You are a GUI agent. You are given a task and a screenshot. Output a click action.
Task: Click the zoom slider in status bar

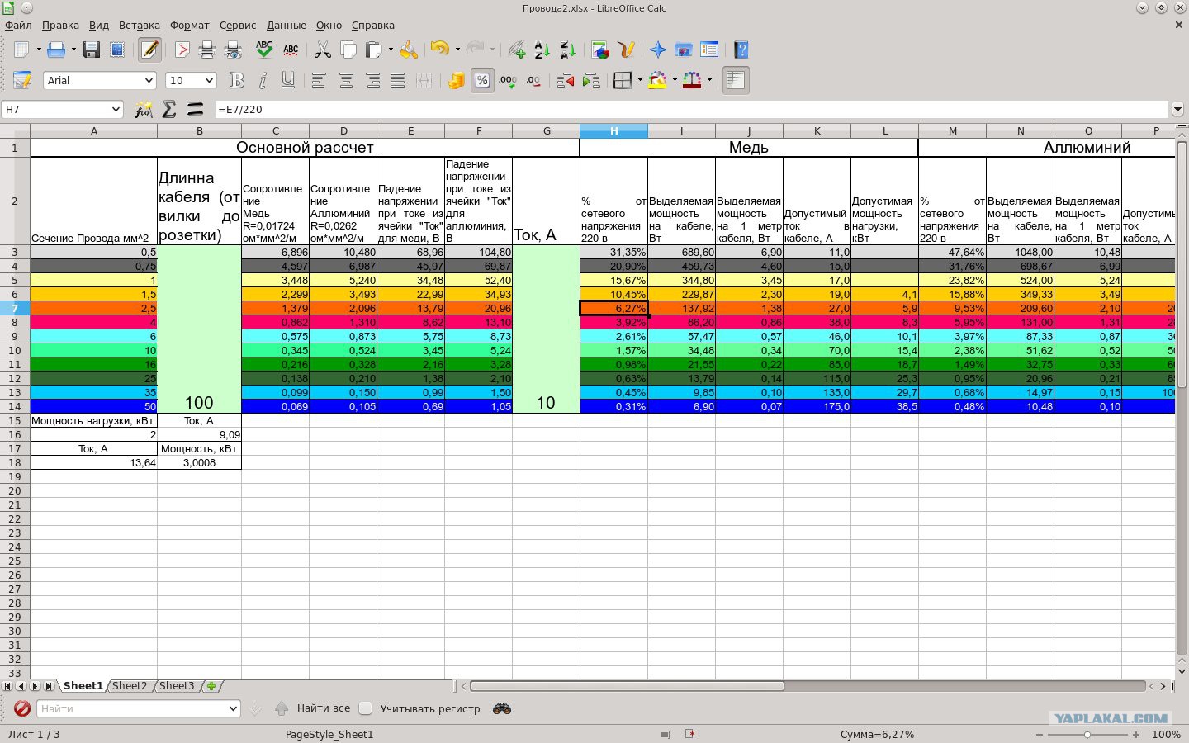(x=1087, y=734)
